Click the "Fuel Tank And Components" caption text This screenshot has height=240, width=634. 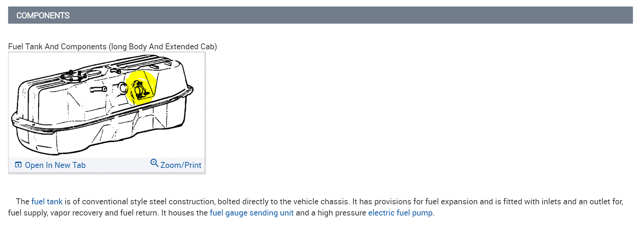coord(57,47)
